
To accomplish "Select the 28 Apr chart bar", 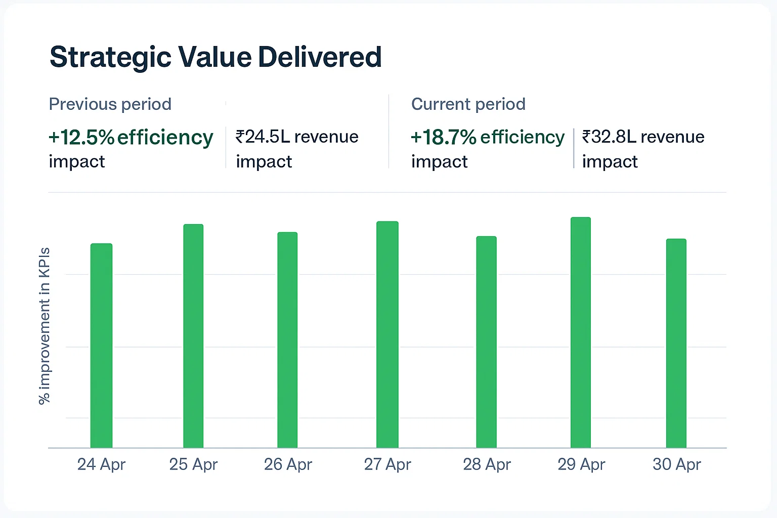I will tap(486, 342).
